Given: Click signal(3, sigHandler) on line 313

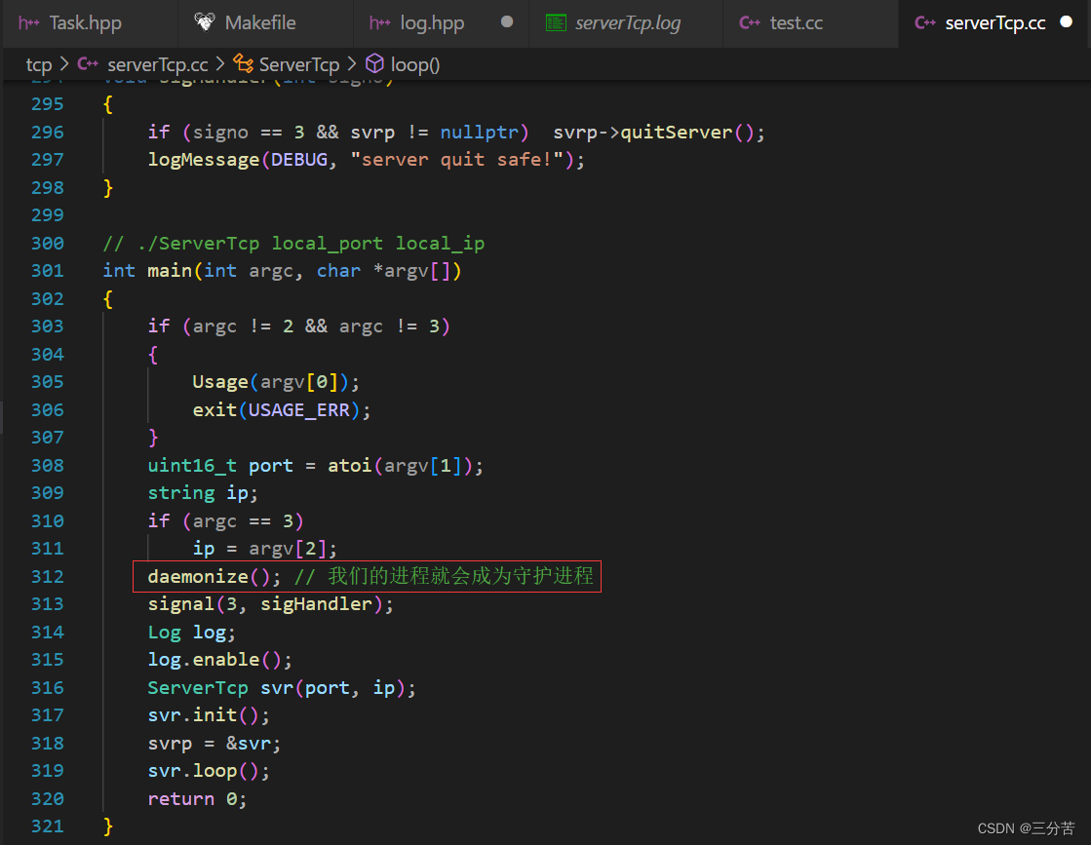Looking at the screenshot, I should pos(265,604).
